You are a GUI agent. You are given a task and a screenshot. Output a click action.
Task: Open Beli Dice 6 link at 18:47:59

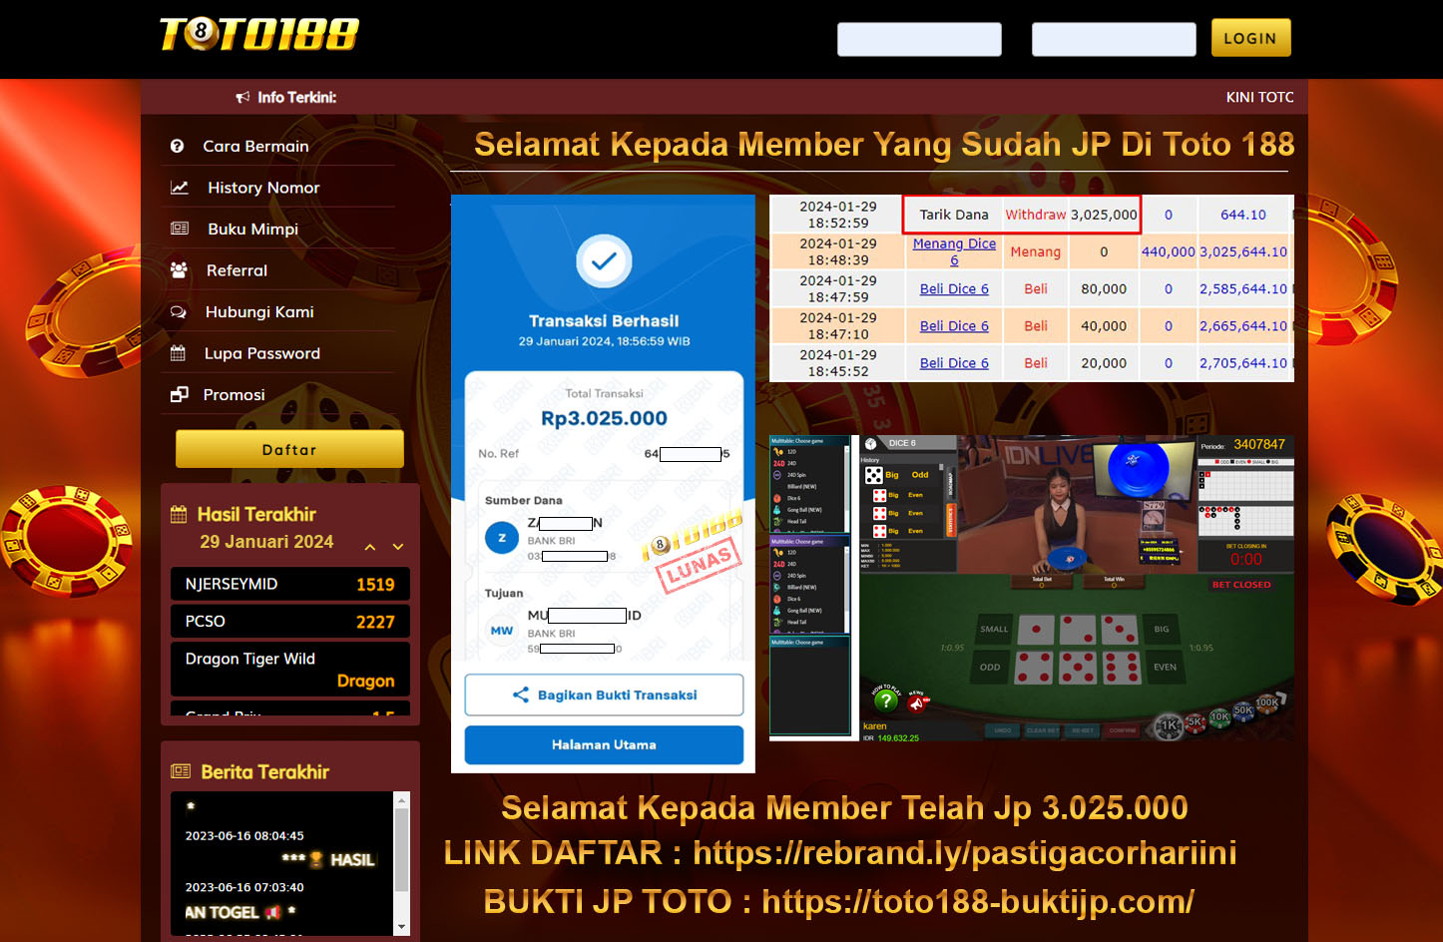954,288
